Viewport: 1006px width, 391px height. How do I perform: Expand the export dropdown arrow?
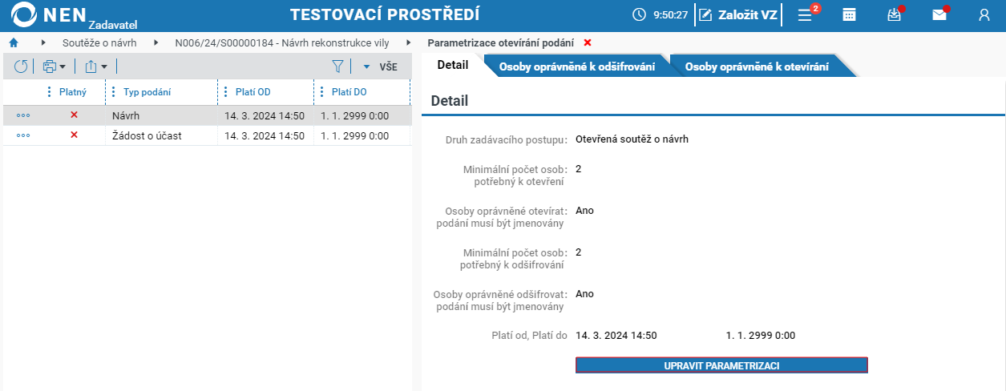[x=103, y=67]
